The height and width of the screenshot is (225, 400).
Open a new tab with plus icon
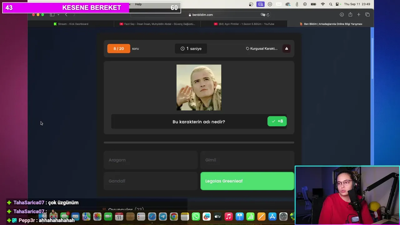[x=359, y=15]
